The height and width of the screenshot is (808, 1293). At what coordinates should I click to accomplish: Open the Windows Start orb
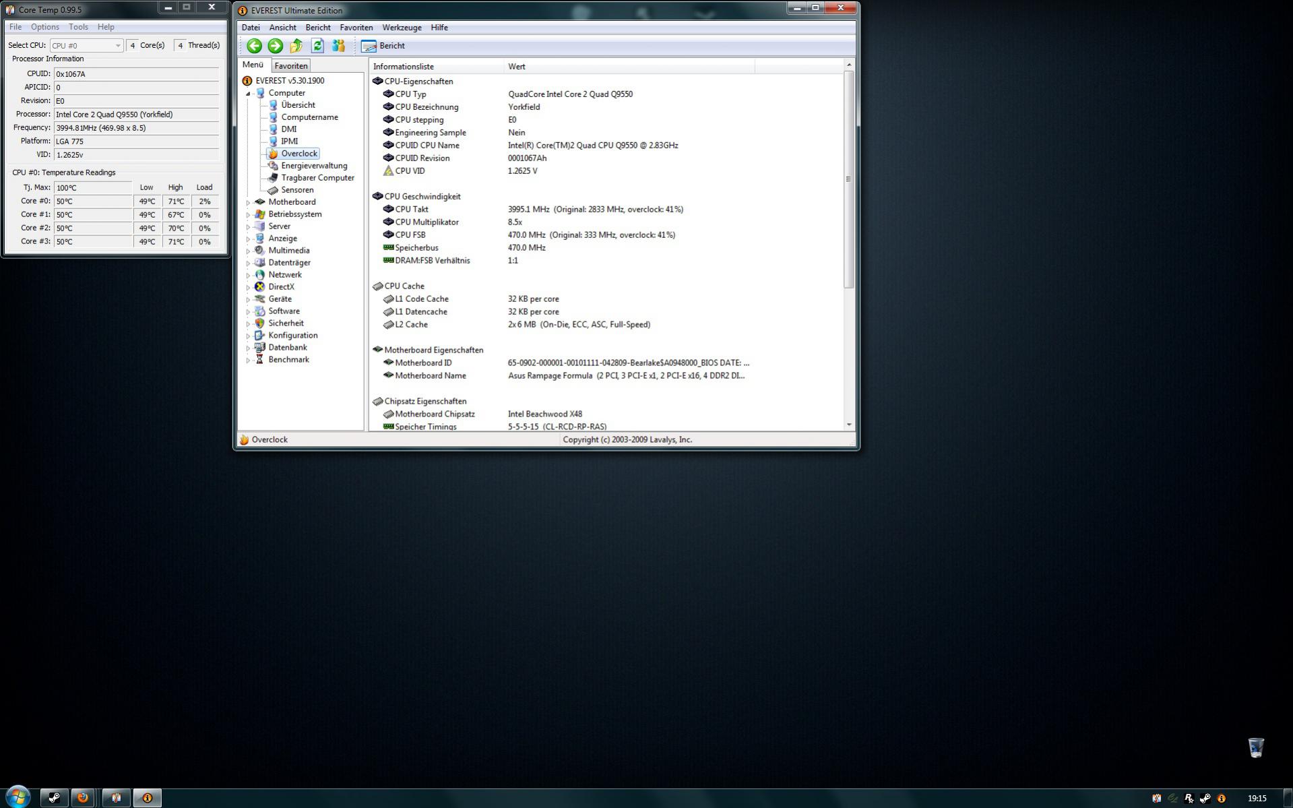pos(18,797)
